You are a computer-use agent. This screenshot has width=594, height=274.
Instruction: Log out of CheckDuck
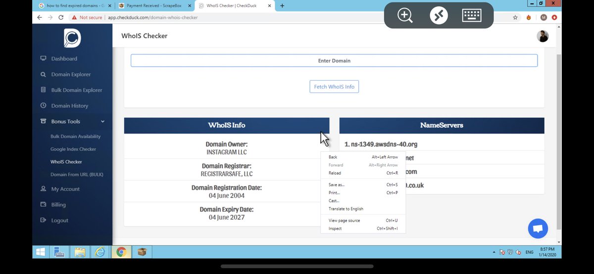(60, 221)
